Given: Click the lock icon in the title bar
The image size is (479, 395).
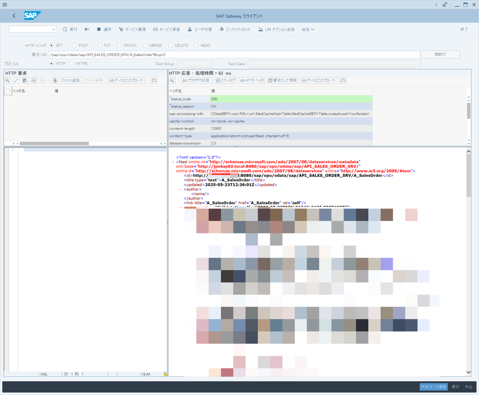Looking at the screenshot, I should tap(445, 5).
